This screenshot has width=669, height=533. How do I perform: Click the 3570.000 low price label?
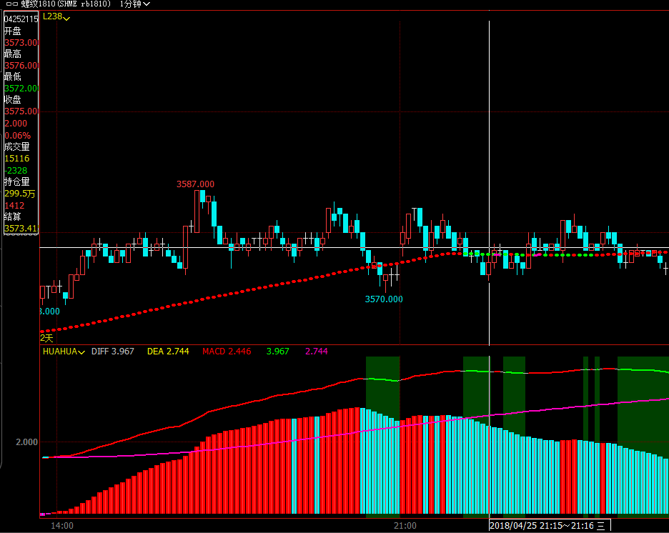pos(384,299)
